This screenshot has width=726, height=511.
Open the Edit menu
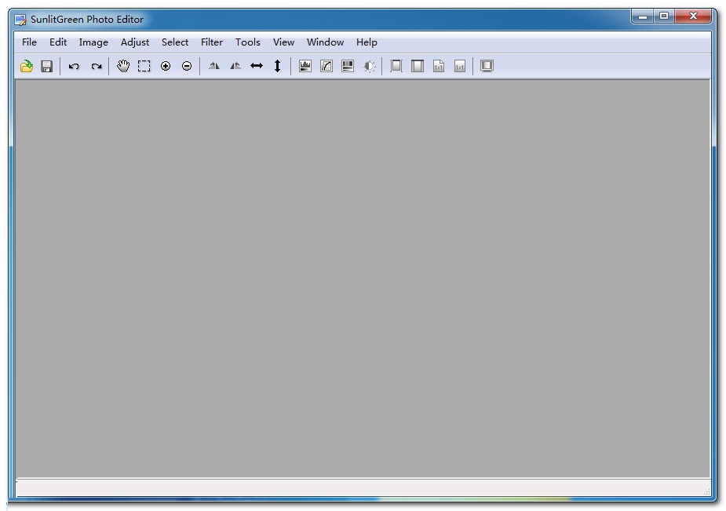click(58, 42)
